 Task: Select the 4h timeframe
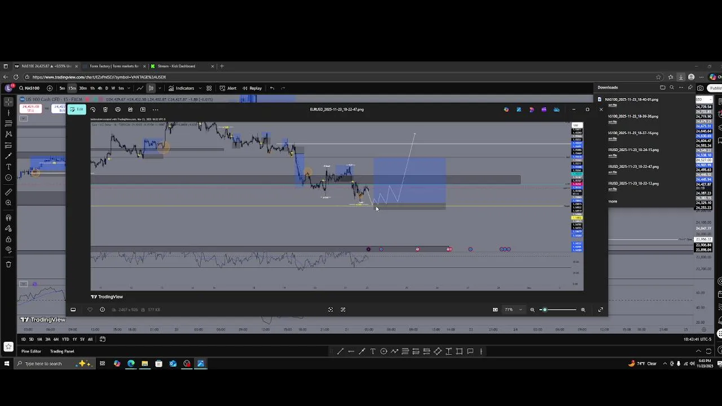[x=100, y=88]
